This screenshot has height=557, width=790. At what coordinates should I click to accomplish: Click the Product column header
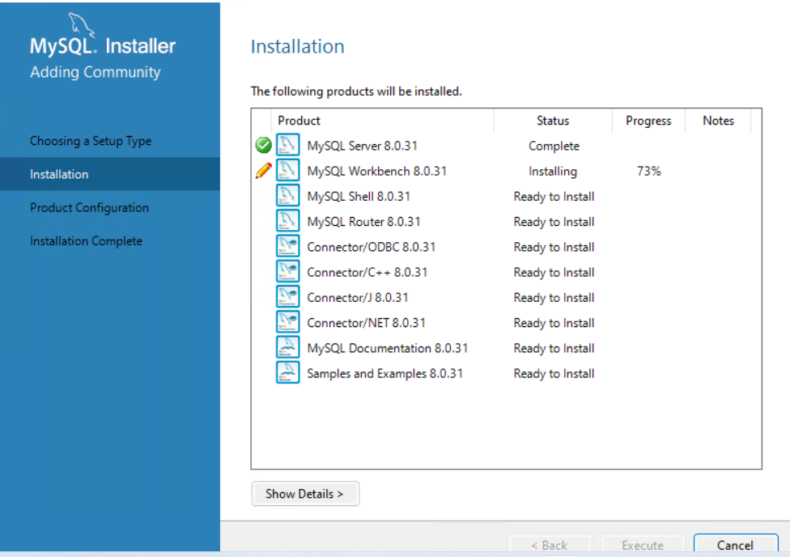(x=299, y=121)
